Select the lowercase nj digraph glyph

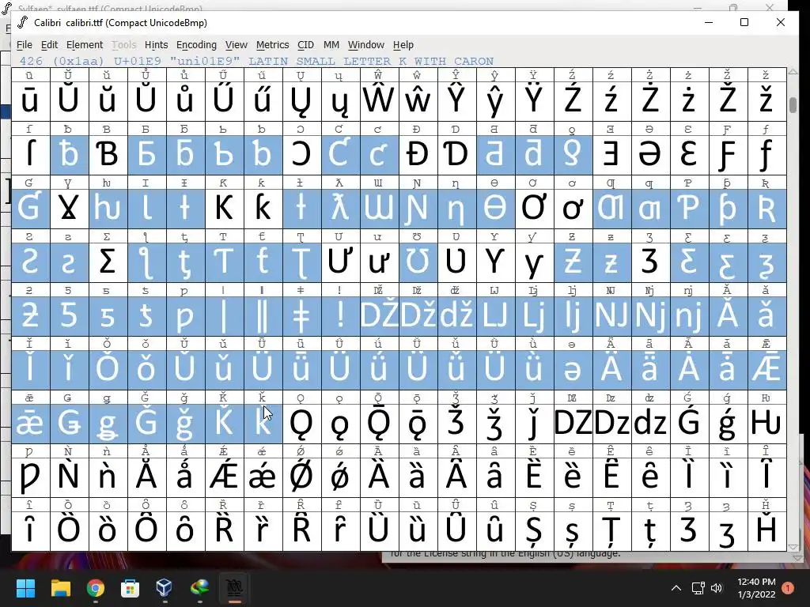point(689,316)
